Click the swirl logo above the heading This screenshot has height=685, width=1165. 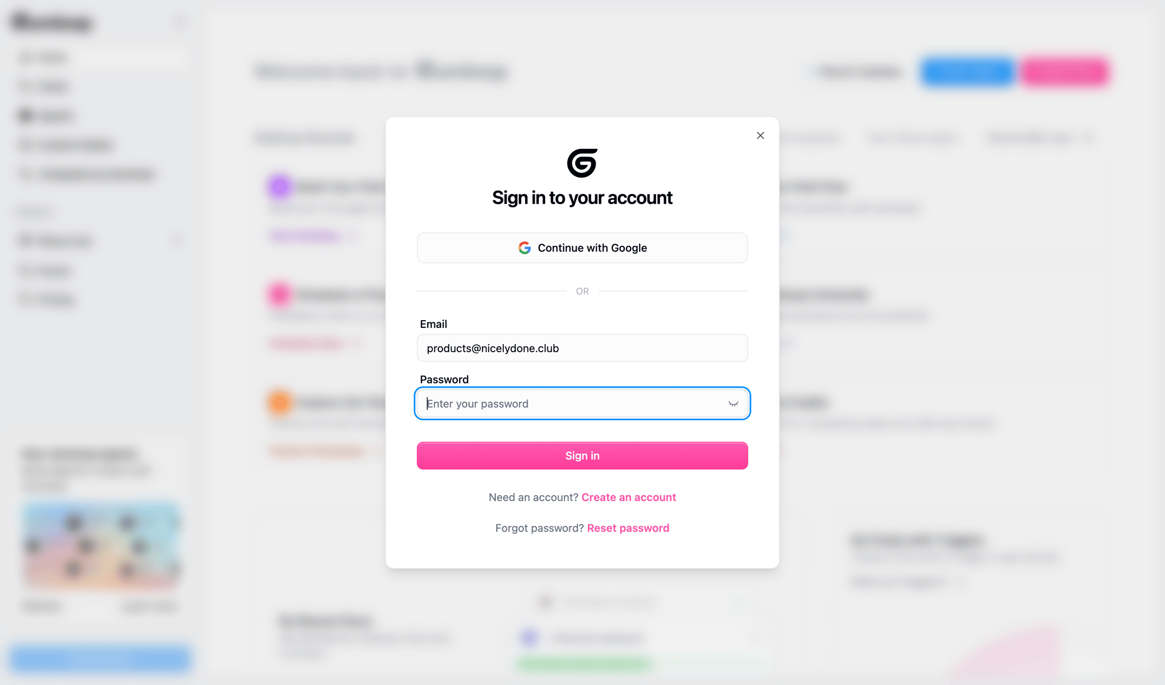point(582,163)
